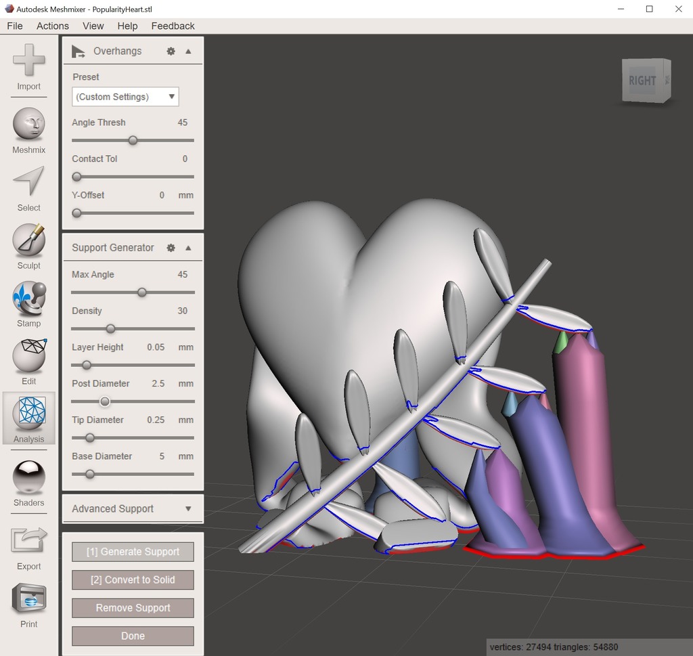Click the Density slider handle

pos(110,329)
